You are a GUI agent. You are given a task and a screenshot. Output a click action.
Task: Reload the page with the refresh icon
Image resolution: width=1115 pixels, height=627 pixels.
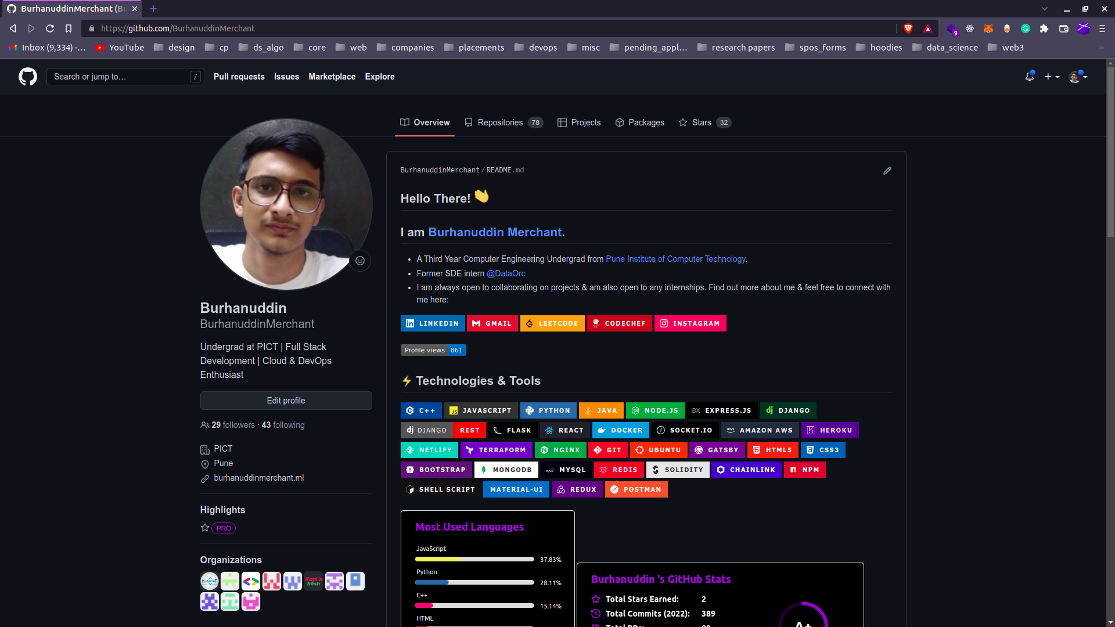tap(49, 28)
